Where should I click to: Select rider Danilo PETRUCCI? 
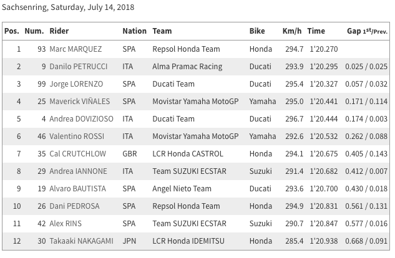coord(77,66)
